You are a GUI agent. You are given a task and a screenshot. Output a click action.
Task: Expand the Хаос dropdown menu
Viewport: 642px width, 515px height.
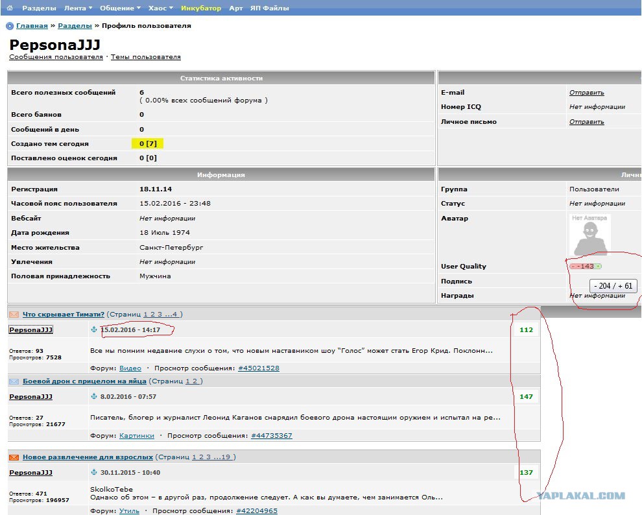(161, 8)
